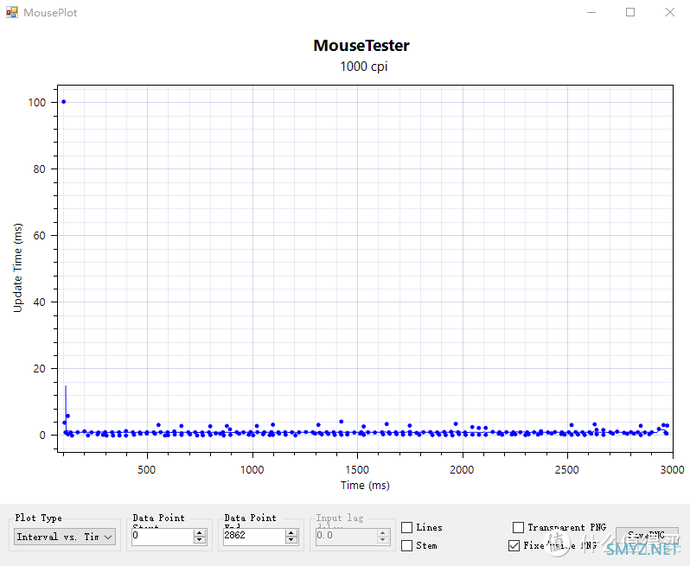Click the Data Point Start input field
The width and height of the screenshot is (690, 566).
point(162,537)
